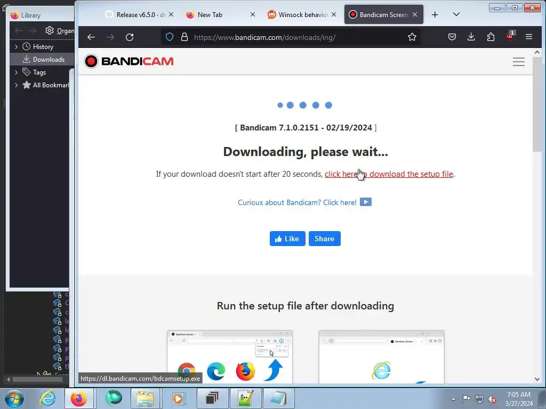Bookmark this page with the star
This screenshot has height=409, width=546.
click(x=412, y=37)
